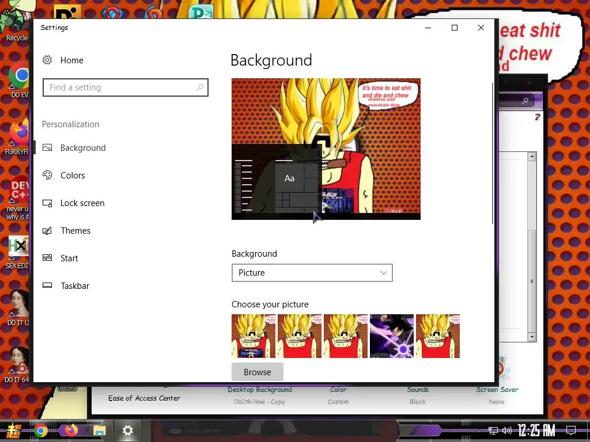The image size is (590, 442).
Task: Open Color link in back Personalization window
Action: coord(338,390)
